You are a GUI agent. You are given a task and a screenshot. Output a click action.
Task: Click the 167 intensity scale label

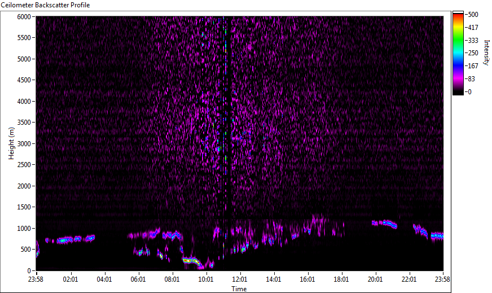click(x=473, y=65)
